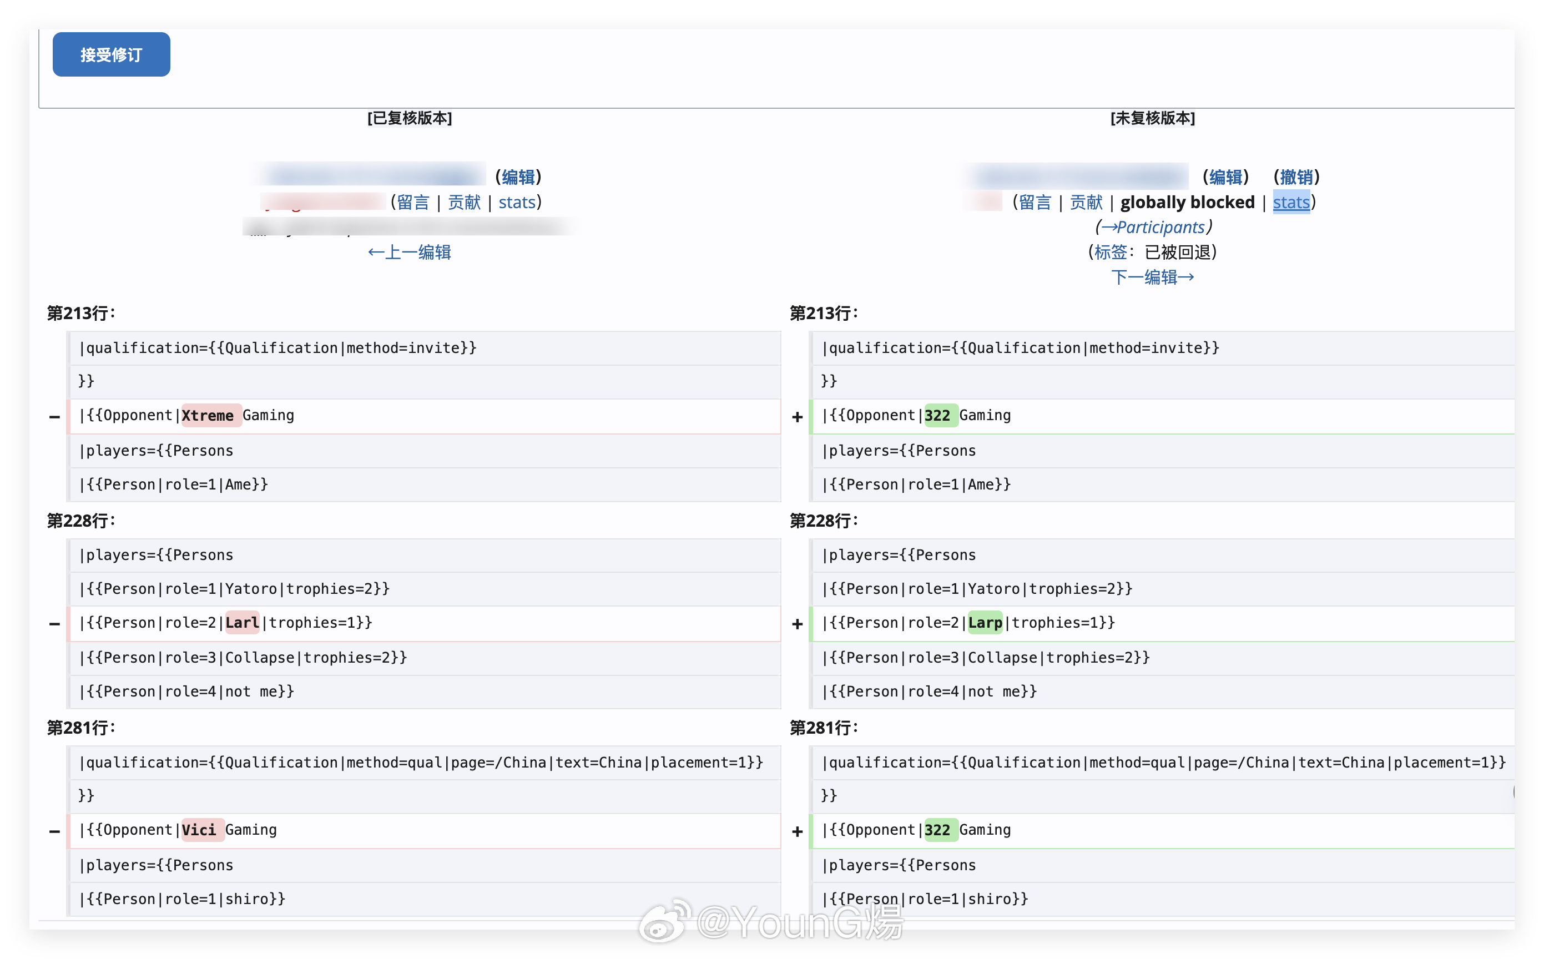
Task: Click 第213行 heading in 已复核版本 column
Action: [81, 314]
